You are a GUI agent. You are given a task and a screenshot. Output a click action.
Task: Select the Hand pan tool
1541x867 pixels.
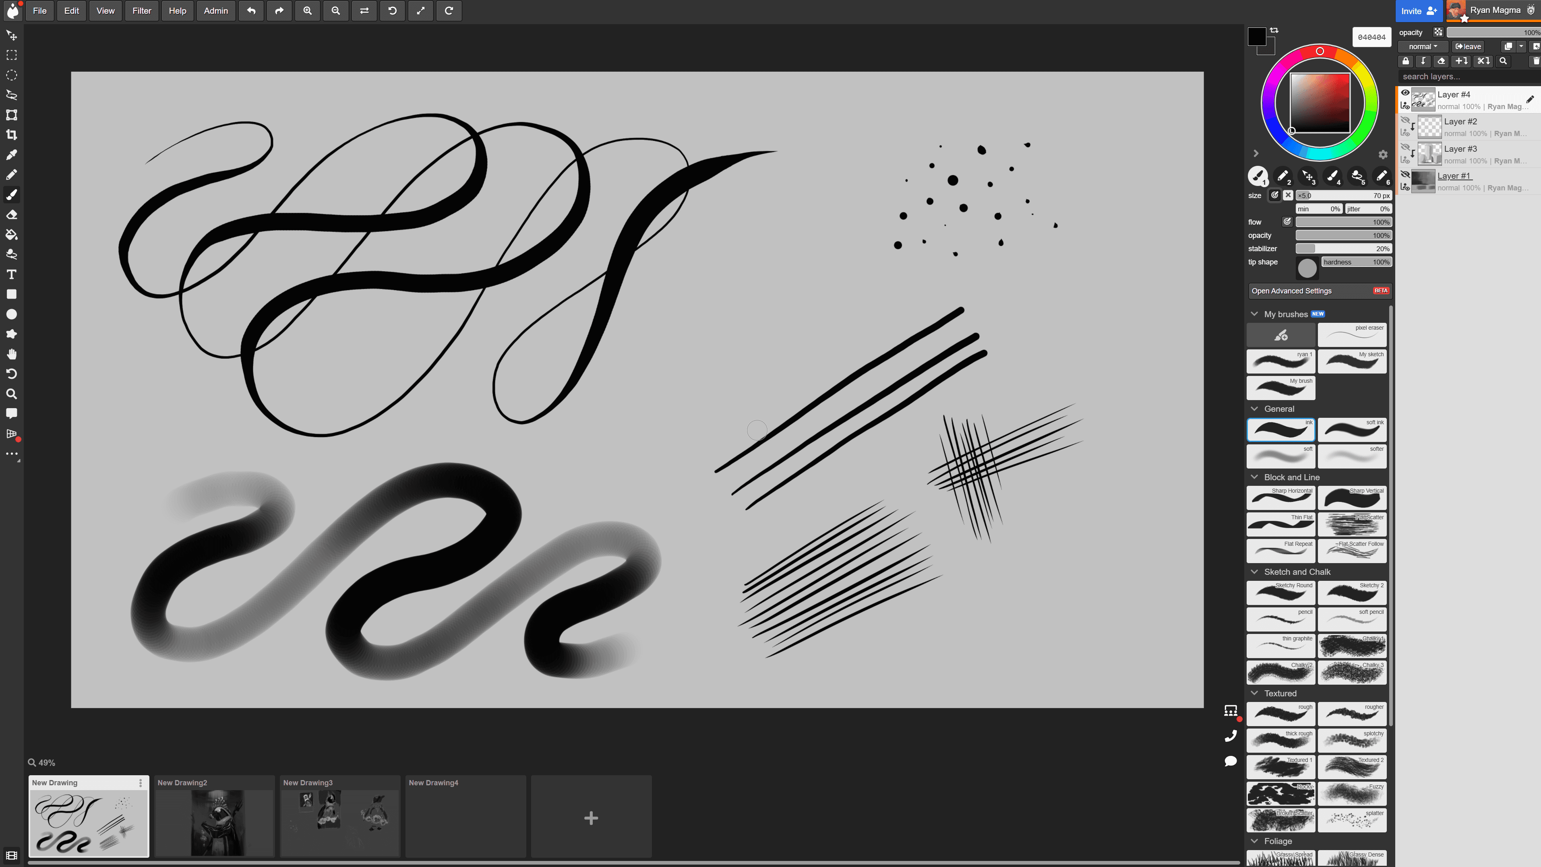point(11,354)
